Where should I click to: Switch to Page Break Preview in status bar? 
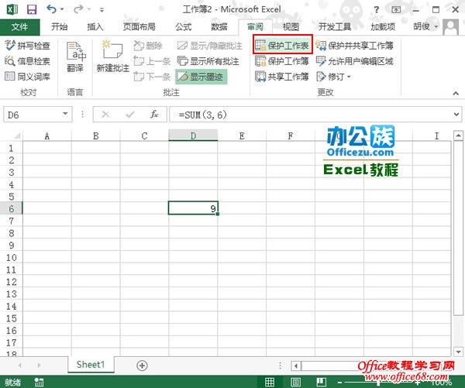tap(321, 382)
